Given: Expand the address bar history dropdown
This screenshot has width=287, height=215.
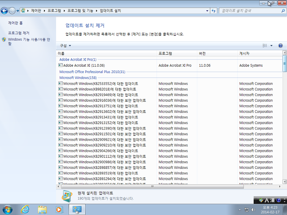Looking at the screenshot, I should pos(207,11).
